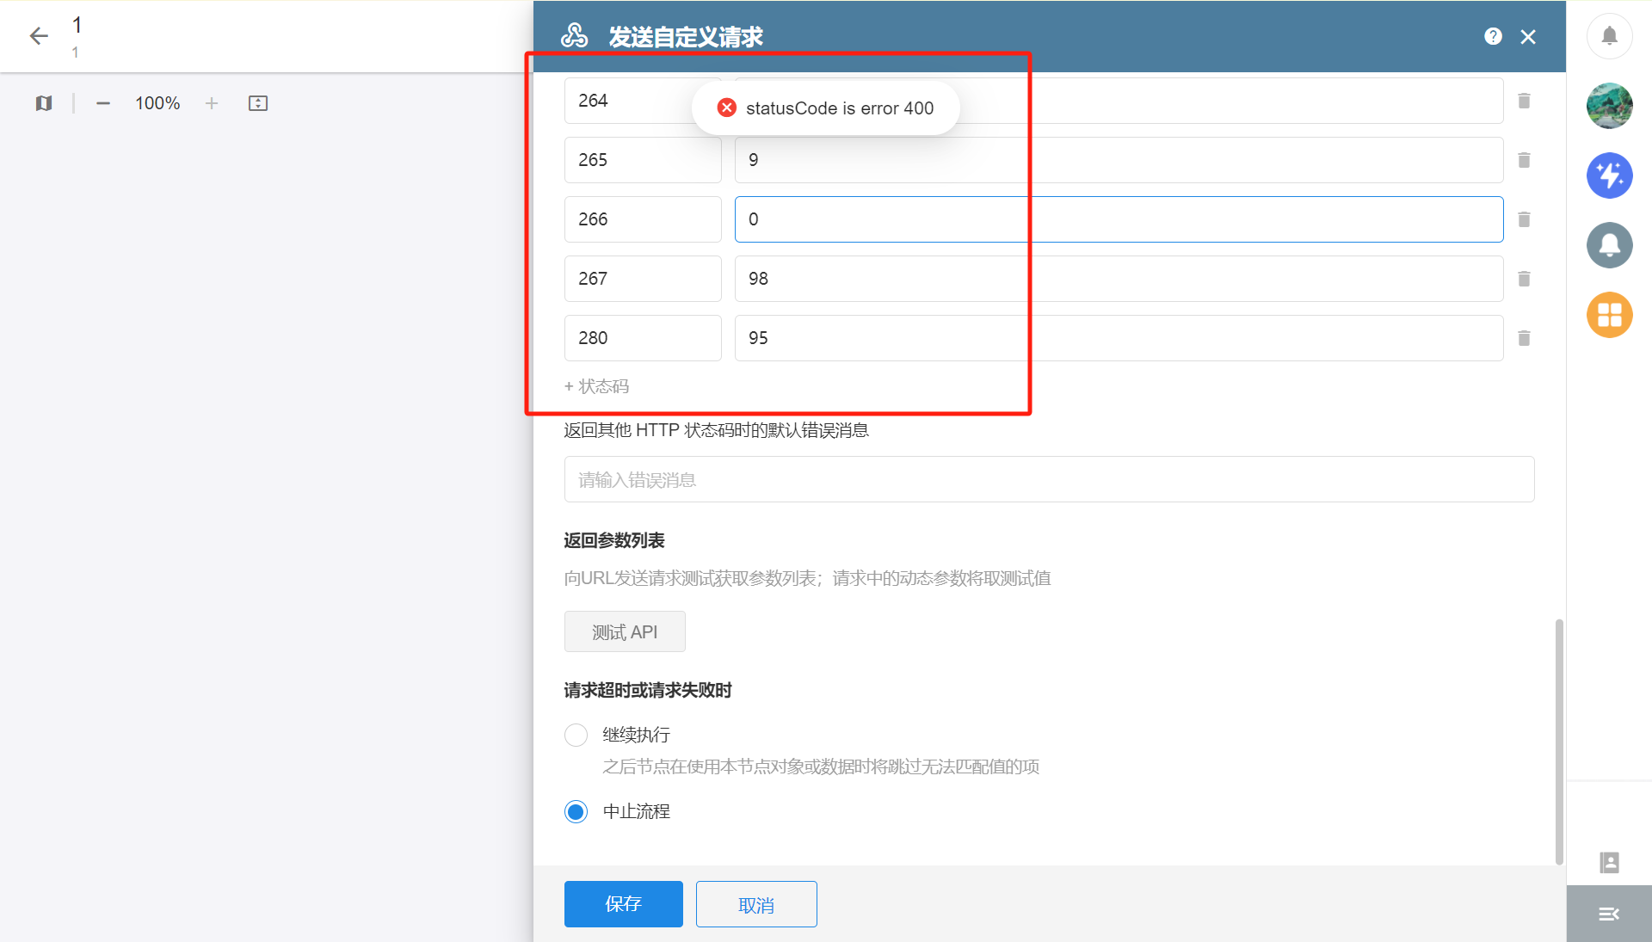Screen dimensions: 1652x942
Task: Open help question mark icon
Action: click(1493, 36)
